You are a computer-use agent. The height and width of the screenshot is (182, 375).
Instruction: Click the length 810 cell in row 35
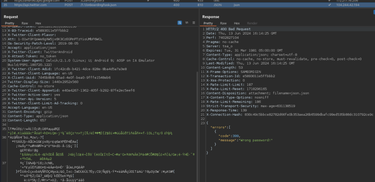click(201, 5)
